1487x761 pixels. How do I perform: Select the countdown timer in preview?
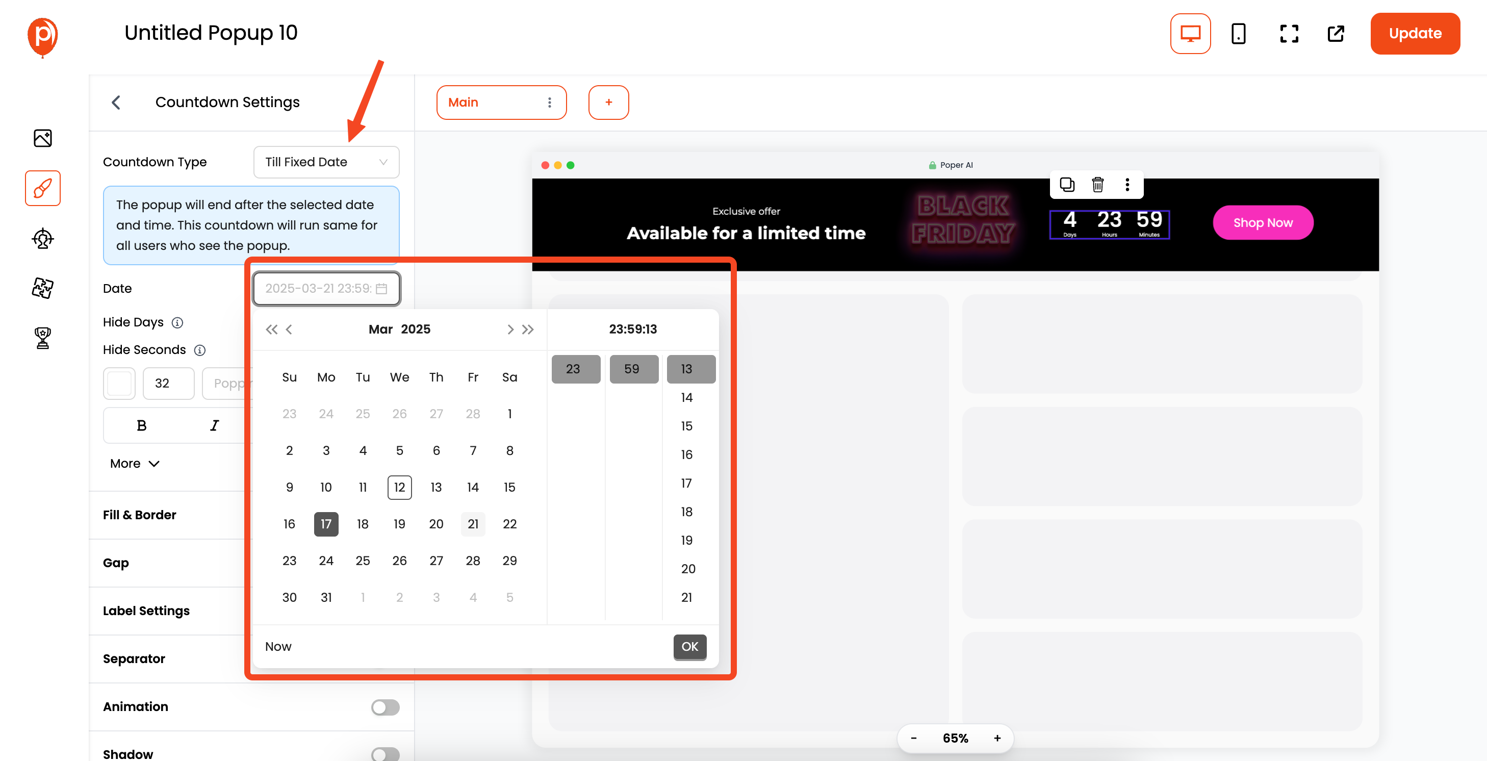[1110, 224]
